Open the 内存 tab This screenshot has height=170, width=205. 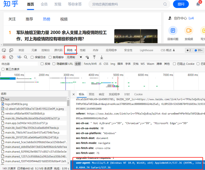[x=95, y=50]
